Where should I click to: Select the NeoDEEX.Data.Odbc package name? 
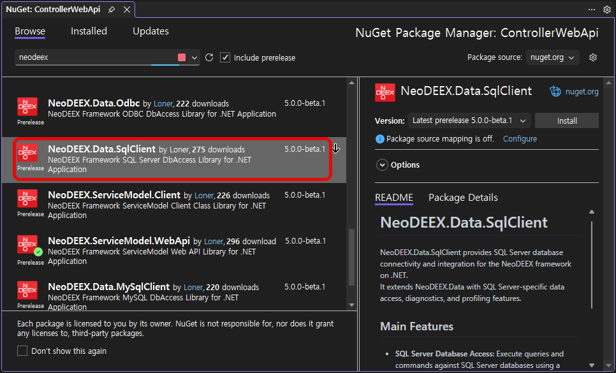94,103
